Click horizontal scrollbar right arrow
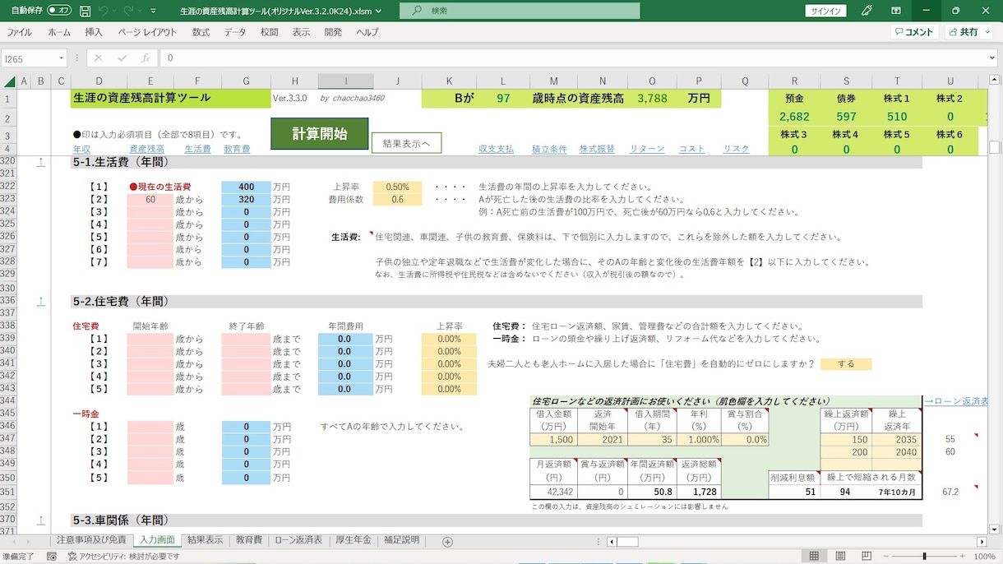The width and height of the screenshot is (1003, 564). [982, 542]
